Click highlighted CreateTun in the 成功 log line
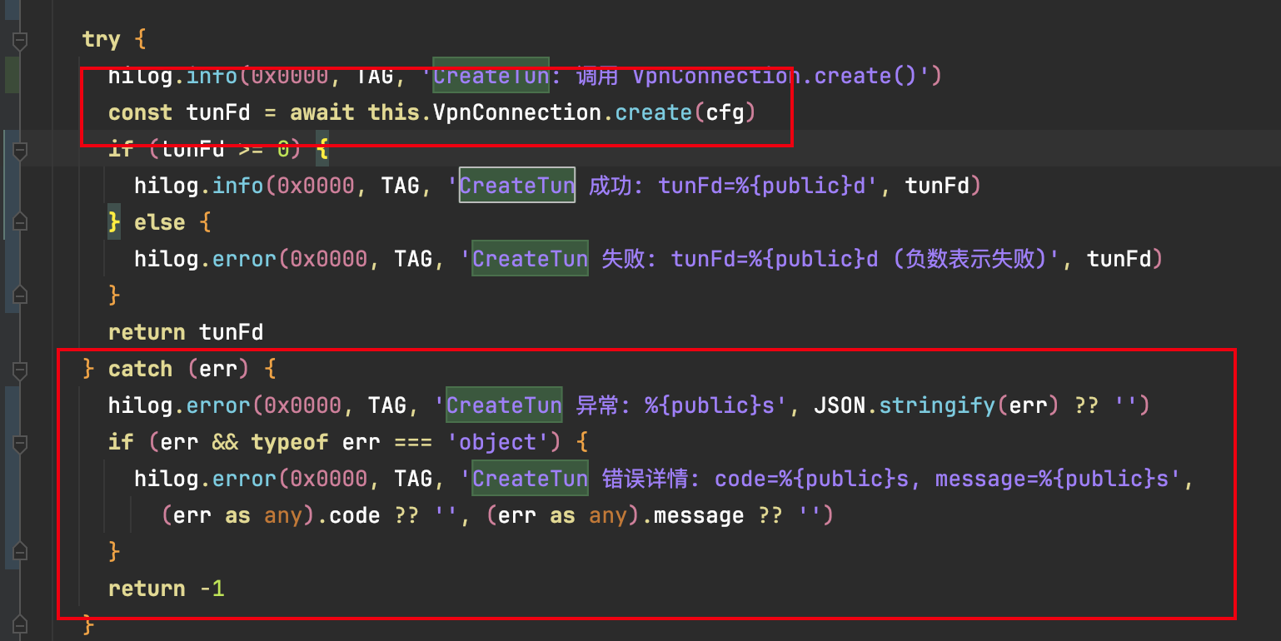The height and width of the screenshot is (641, 1281). click(x=517, y=186)
